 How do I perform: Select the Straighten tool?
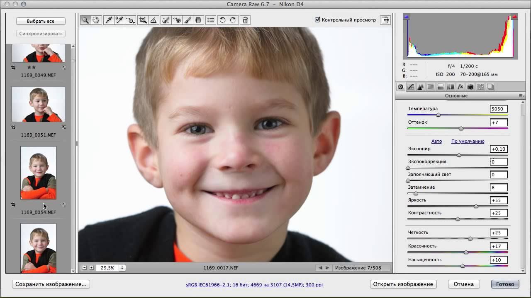153,20
